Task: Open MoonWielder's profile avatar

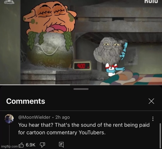Action: (9, 119)
